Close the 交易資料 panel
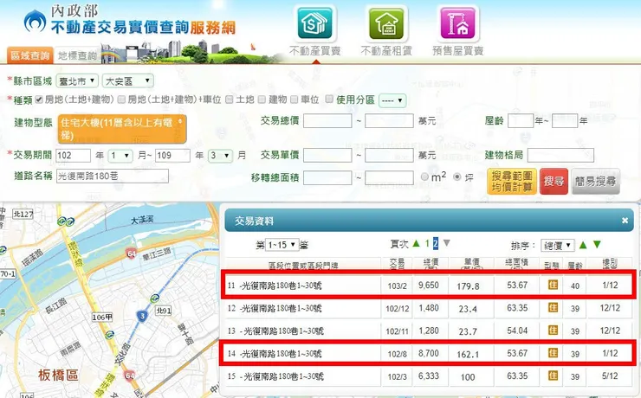 coord(625,221)
